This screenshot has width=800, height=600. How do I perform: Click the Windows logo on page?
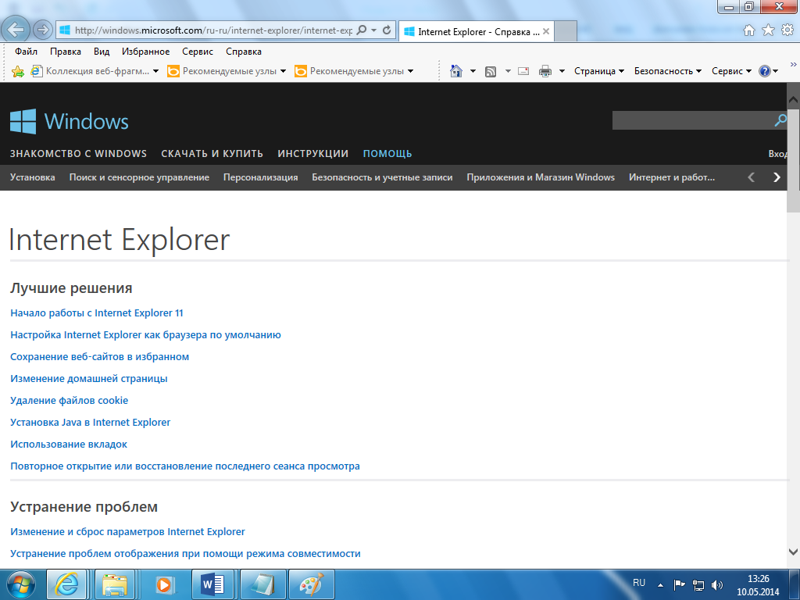pyautogui.click(x=70, y=121)
